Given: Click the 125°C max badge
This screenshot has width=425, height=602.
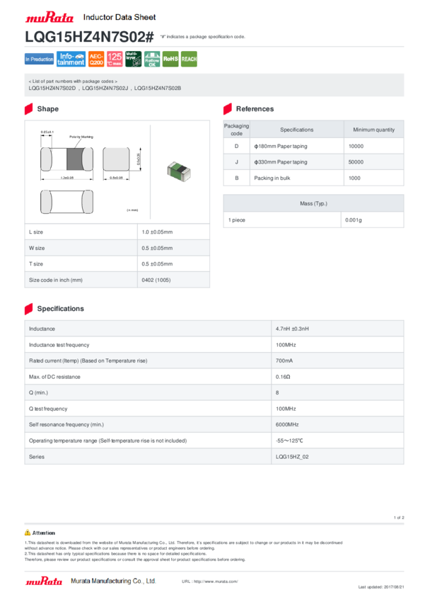Looking at the screenshot, I should (115, 59).
